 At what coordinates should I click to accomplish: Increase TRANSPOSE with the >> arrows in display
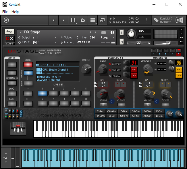coord(60,77)
